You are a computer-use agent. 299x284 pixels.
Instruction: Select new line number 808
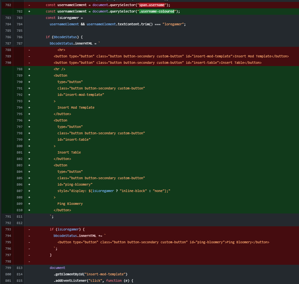click(19, 197)
